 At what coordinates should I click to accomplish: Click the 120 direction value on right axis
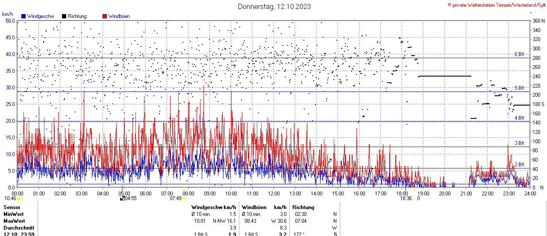(x=536, y=132)
